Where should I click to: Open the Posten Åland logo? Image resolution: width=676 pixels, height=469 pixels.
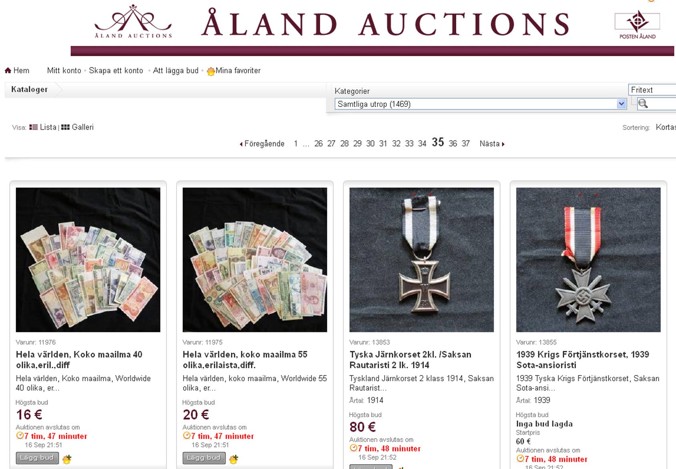pos(637,25)
